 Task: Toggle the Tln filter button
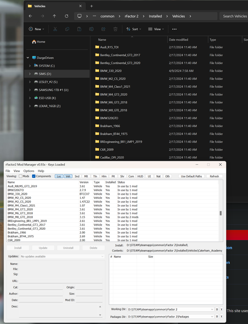pos(95,176)
